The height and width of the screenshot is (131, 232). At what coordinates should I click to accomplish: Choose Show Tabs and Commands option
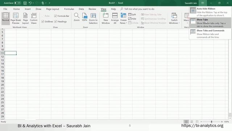coord(210,34)
